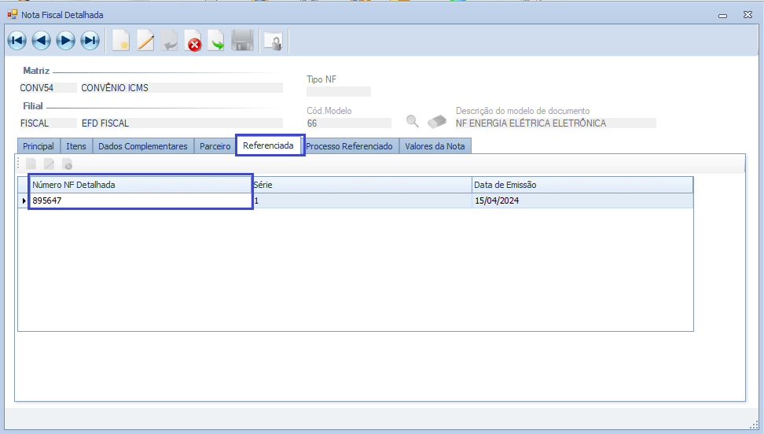Select the date cell 15/04/2024
Screen dimensions: 764x434
(x=582, y=200)
